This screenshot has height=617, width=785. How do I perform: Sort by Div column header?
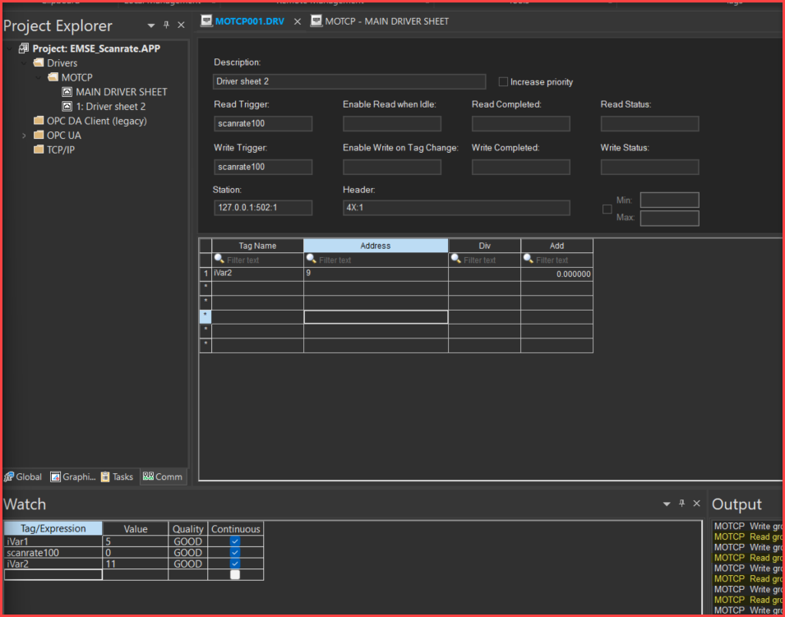tap(485, 246)
